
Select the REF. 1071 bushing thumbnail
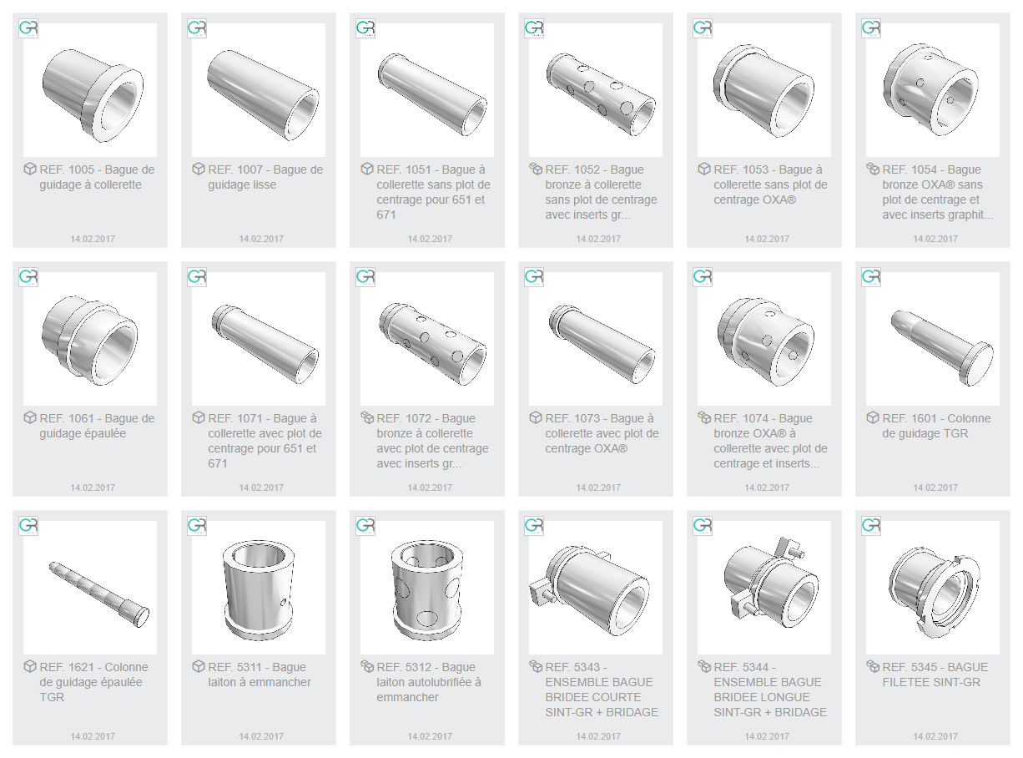pos(259,339)
